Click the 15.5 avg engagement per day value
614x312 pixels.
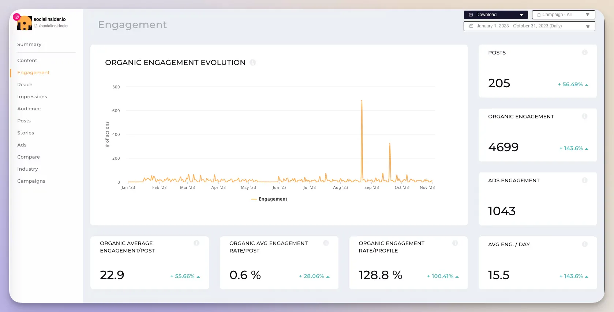499,275
